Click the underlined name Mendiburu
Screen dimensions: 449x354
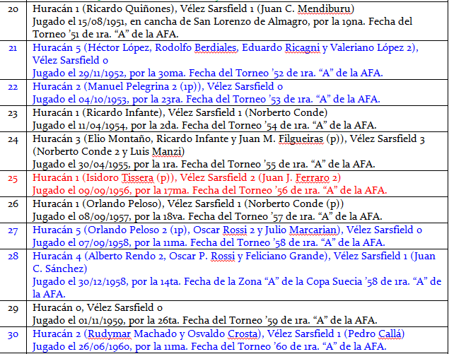coord(324,9)
